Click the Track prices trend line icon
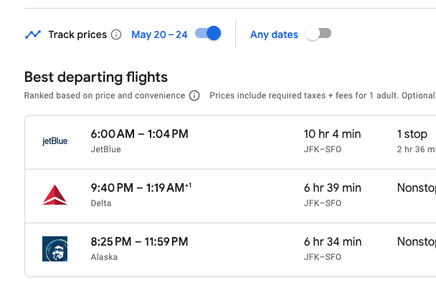Viewport: 436px width, 288px height. pos(32,34)
